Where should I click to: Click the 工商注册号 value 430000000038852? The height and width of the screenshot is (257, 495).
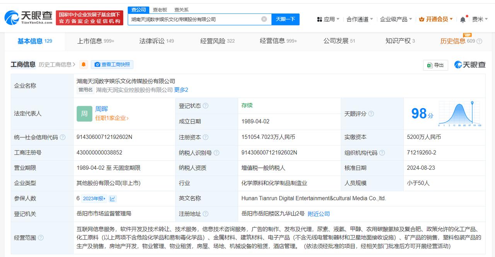(99, 152)
